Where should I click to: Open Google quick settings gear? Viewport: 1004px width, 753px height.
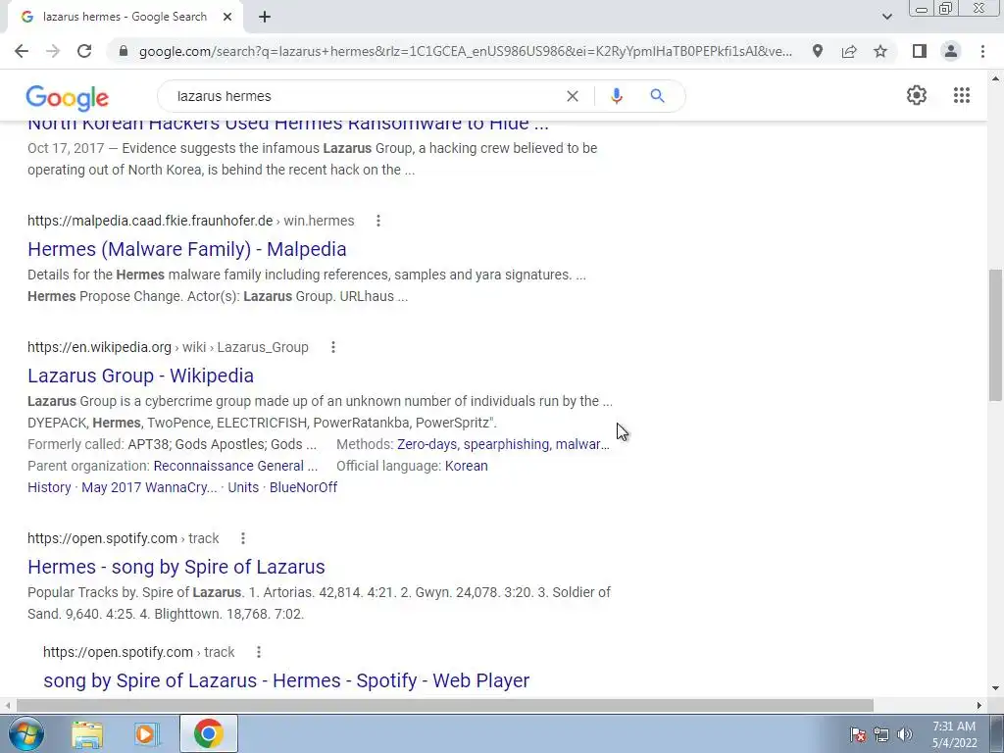pyautogui.click(x=917, y=95)
